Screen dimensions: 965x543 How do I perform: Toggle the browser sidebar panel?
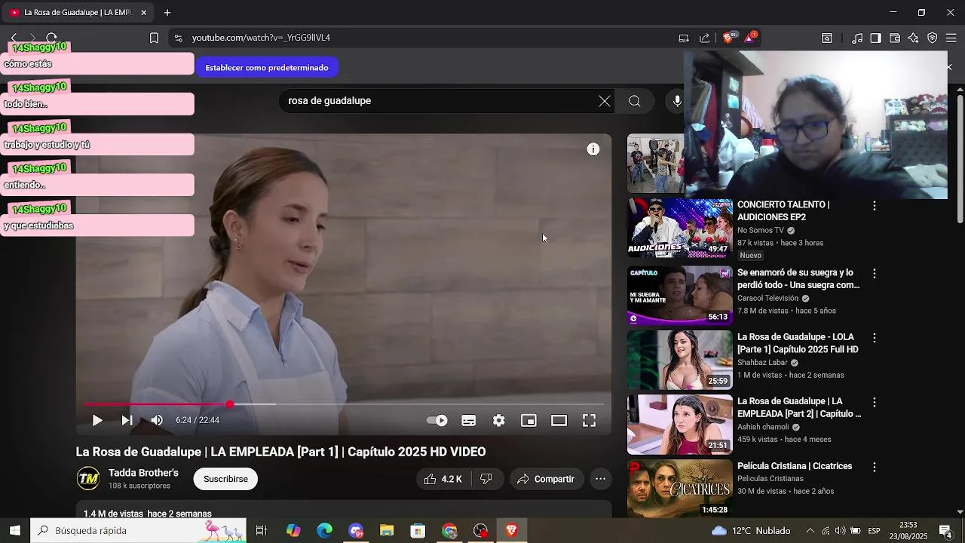(875, 38)
